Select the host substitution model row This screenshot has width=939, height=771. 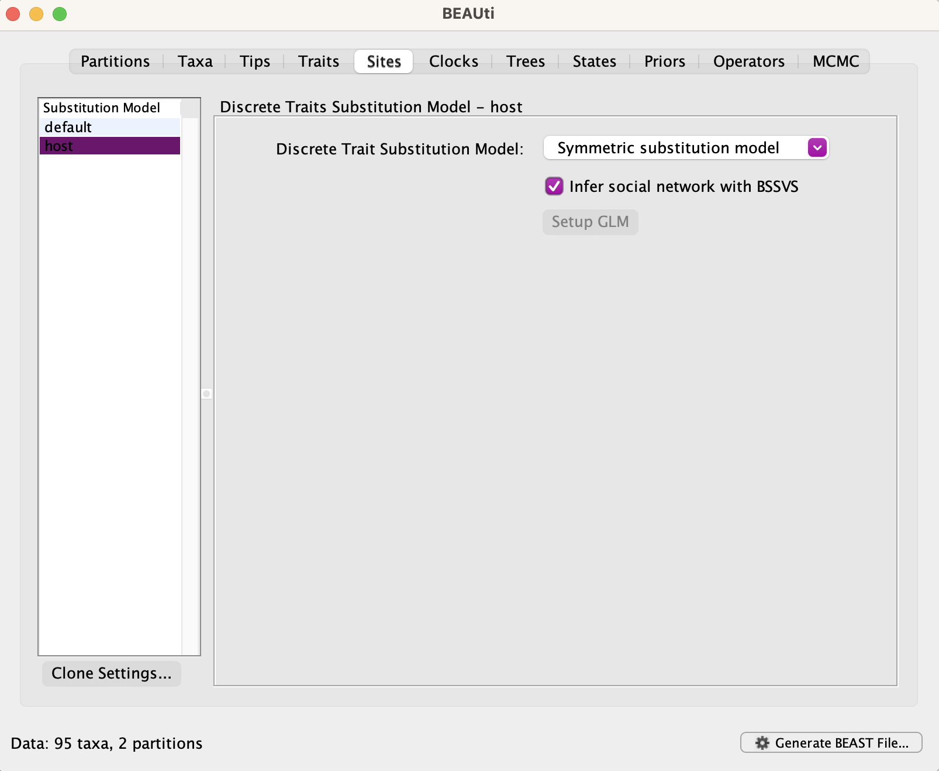[110, 146]
